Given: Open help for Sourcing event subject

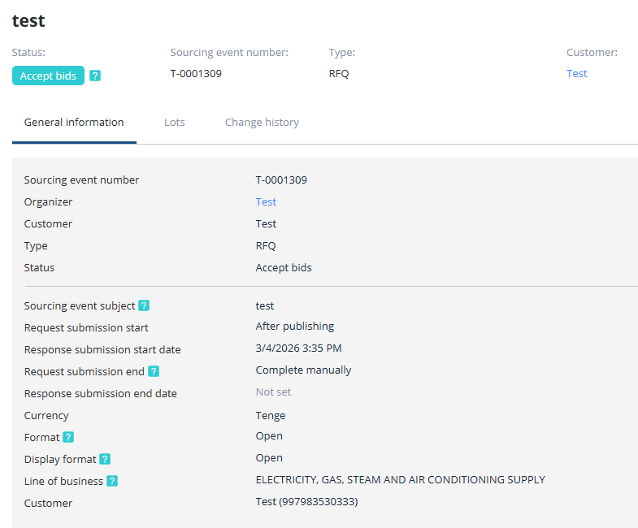Looking at the screenshot, I should pyautogui.click(x=144, y=306).
